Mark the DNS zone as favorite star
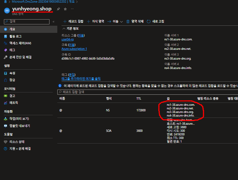Screen dimensions: 238x180 pyautogui.click(x=65, y=9)
